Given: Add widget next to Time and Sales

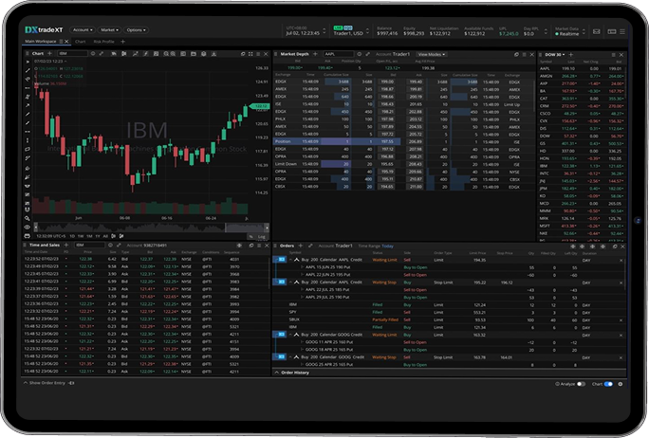Looking at the screenshot, I should coord(66,245).
